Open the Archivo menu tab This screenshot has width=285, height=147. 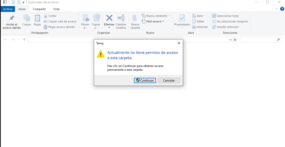[8, 9]
